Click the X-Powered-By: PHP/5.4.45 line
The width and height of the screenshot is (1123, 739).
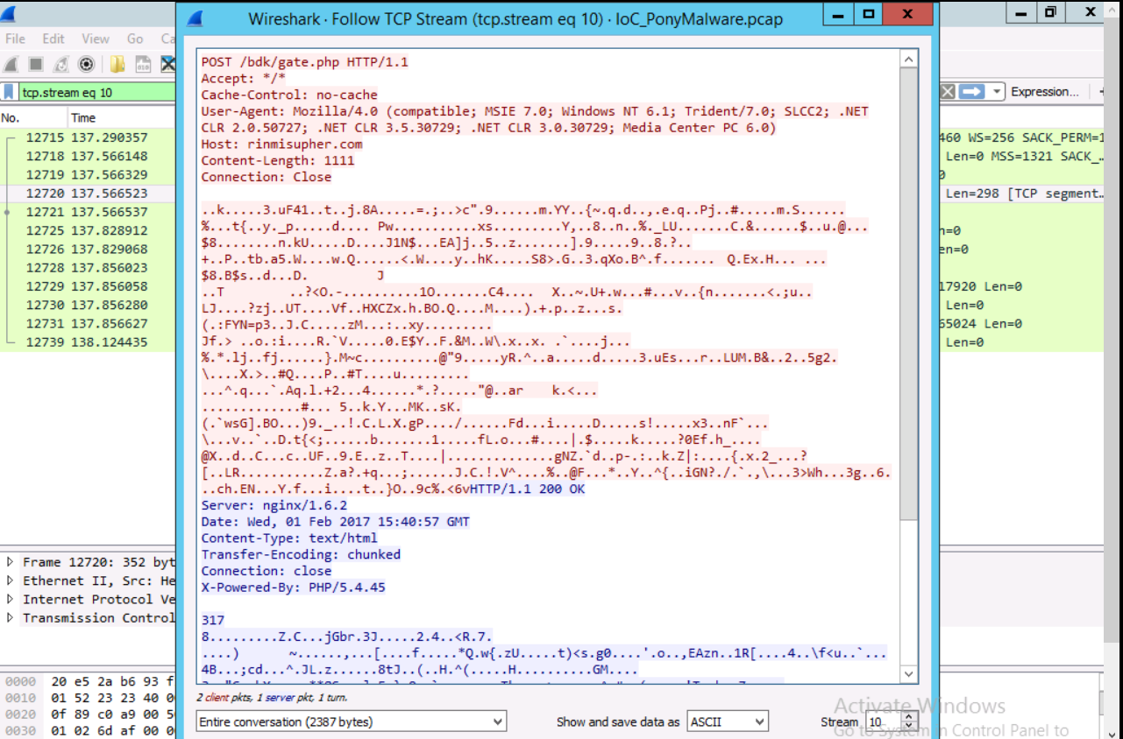click(293, 587)
